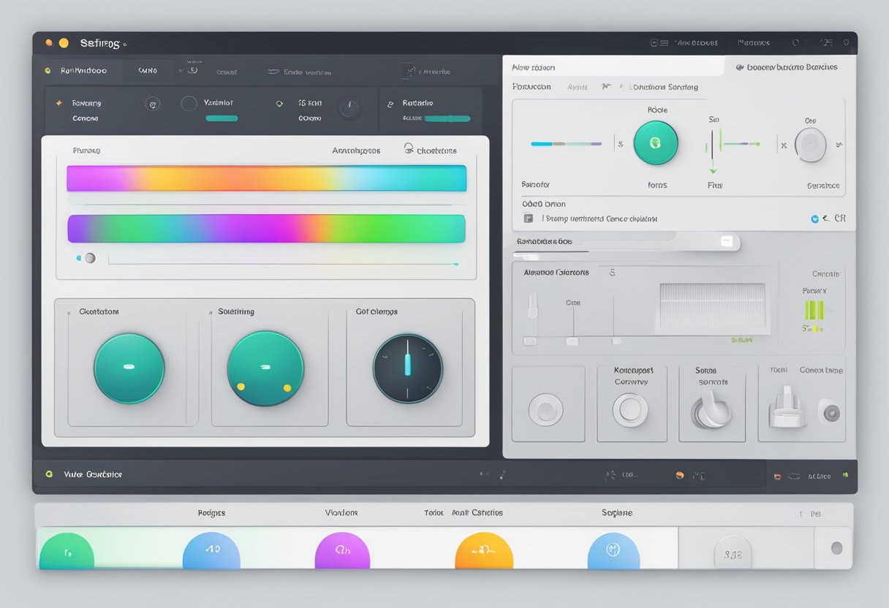Viewport: 889px width, 608px height.
Task: Click the hand icon next to Choebtcons
Action: coord(409,149)
